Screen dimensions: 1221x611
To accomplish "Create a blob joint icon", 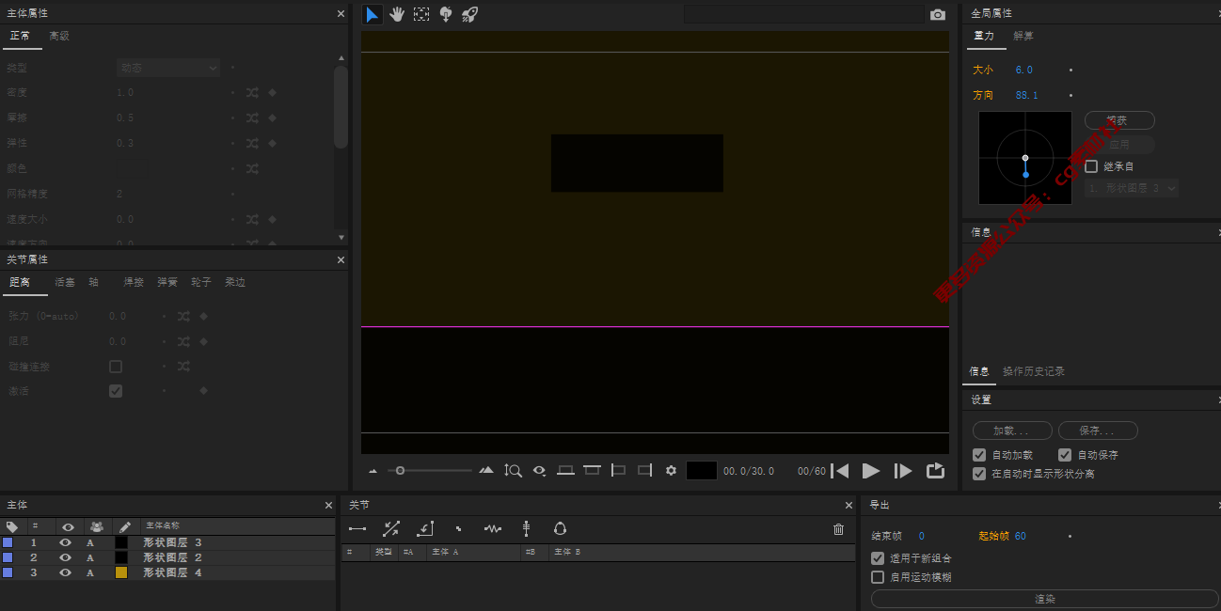I will tap(560, 529).
